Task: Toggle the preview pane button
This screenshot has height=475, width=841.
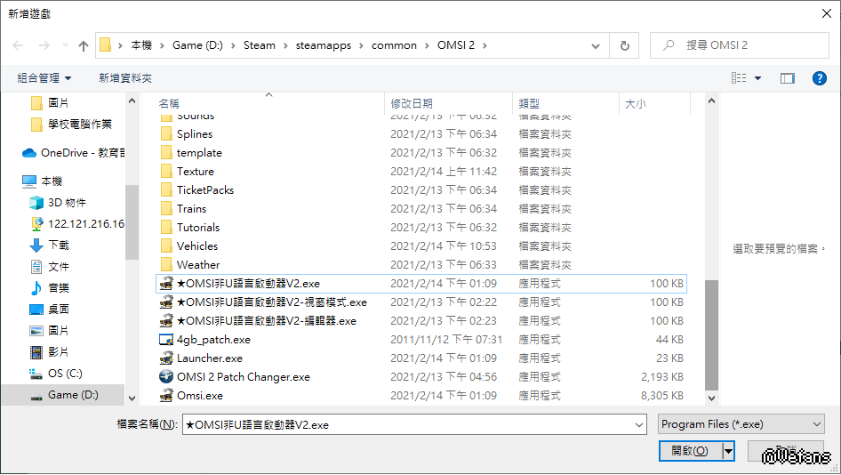Action: tap(787, 78)
